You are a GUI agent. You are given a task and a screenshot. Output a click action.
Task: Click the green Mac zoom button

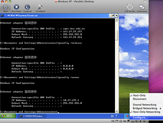point(10,1)
